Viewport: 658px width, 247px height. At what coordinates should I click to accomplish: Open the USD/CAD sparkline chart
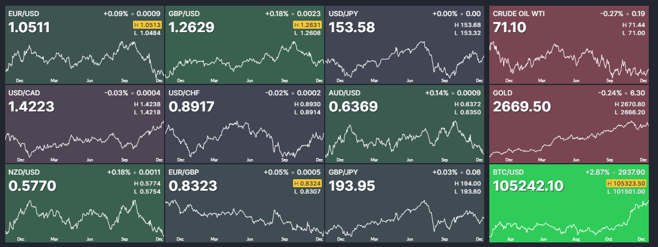[84, 138]
